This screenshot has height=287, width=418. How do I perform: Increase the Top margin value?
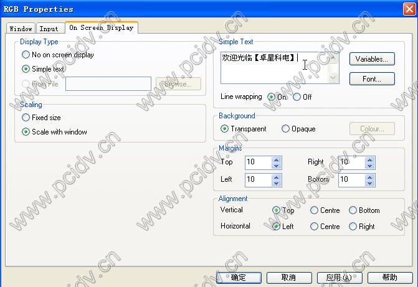(x=277, y=160)
